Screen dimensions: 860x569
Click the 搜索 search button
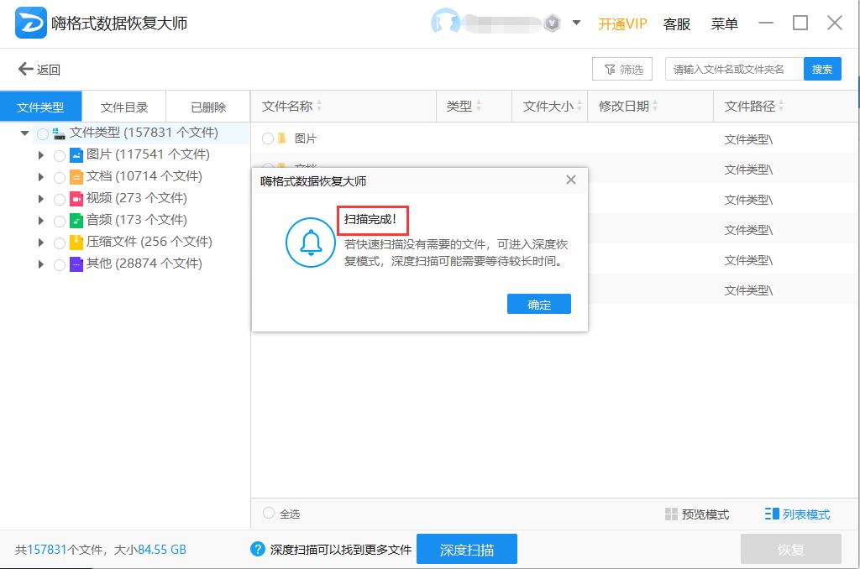[x=822, y=69]
